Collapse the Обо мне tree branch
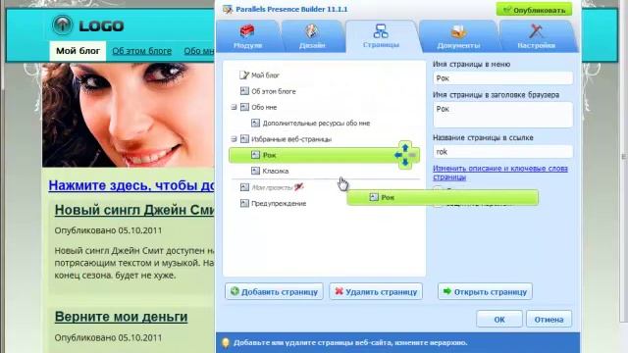The height and width of the screenshot is (353, 628). click(x=234, y=107)
